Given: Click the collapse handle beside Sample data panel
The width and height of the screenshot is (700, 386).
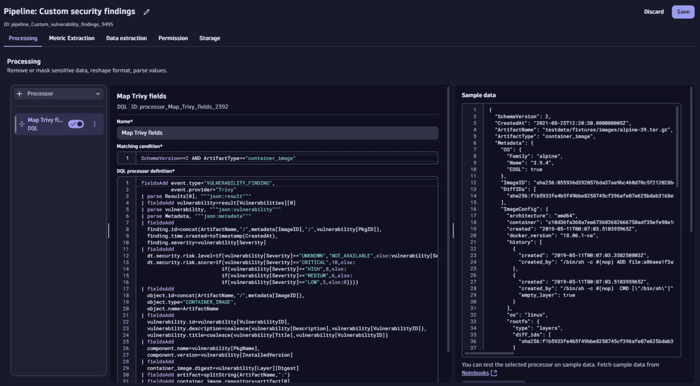Looking at the screenshot, I should (x=453, y=231).
